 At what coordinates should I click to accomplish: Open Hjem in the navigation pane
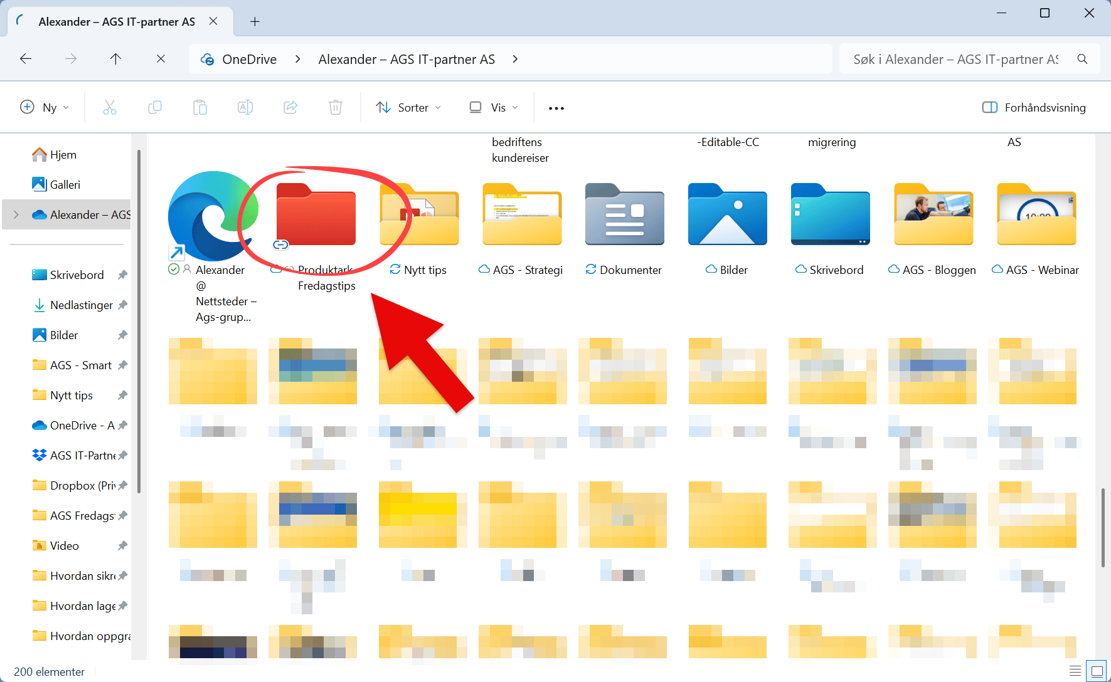point(63,155)
